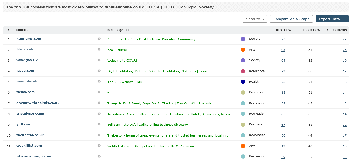Click the CF abbreviation in the summary bar
The width and height of the screenshot is (353, 162).
pos(166,7)
